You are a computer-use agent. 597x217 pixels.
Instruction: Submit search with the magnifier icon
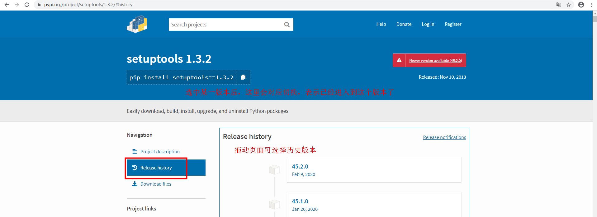[x=287, y=25]
